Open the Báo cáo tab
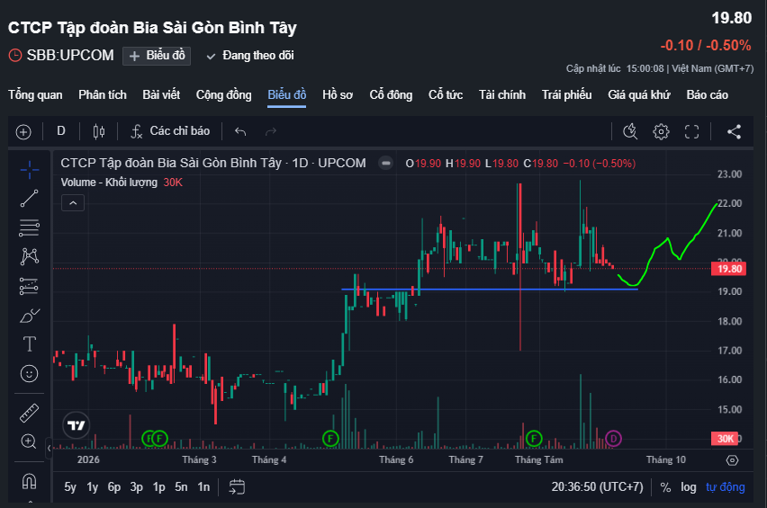Screen dimensions: 767x508 click(707, 94)
